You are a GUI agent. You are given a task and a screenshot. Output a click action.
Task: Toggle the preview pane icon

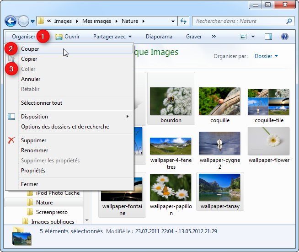coord(268,37)
